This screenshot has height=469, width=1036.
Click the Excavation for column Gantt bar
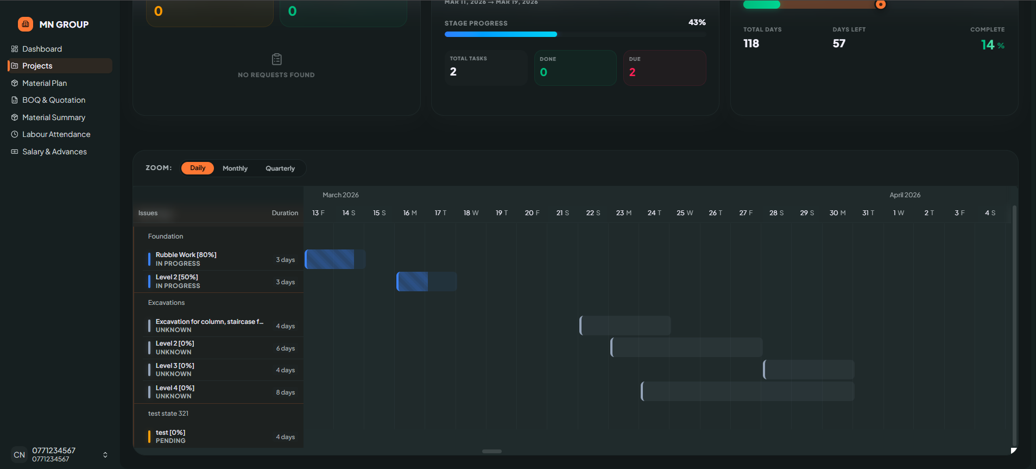click(625, 326)
